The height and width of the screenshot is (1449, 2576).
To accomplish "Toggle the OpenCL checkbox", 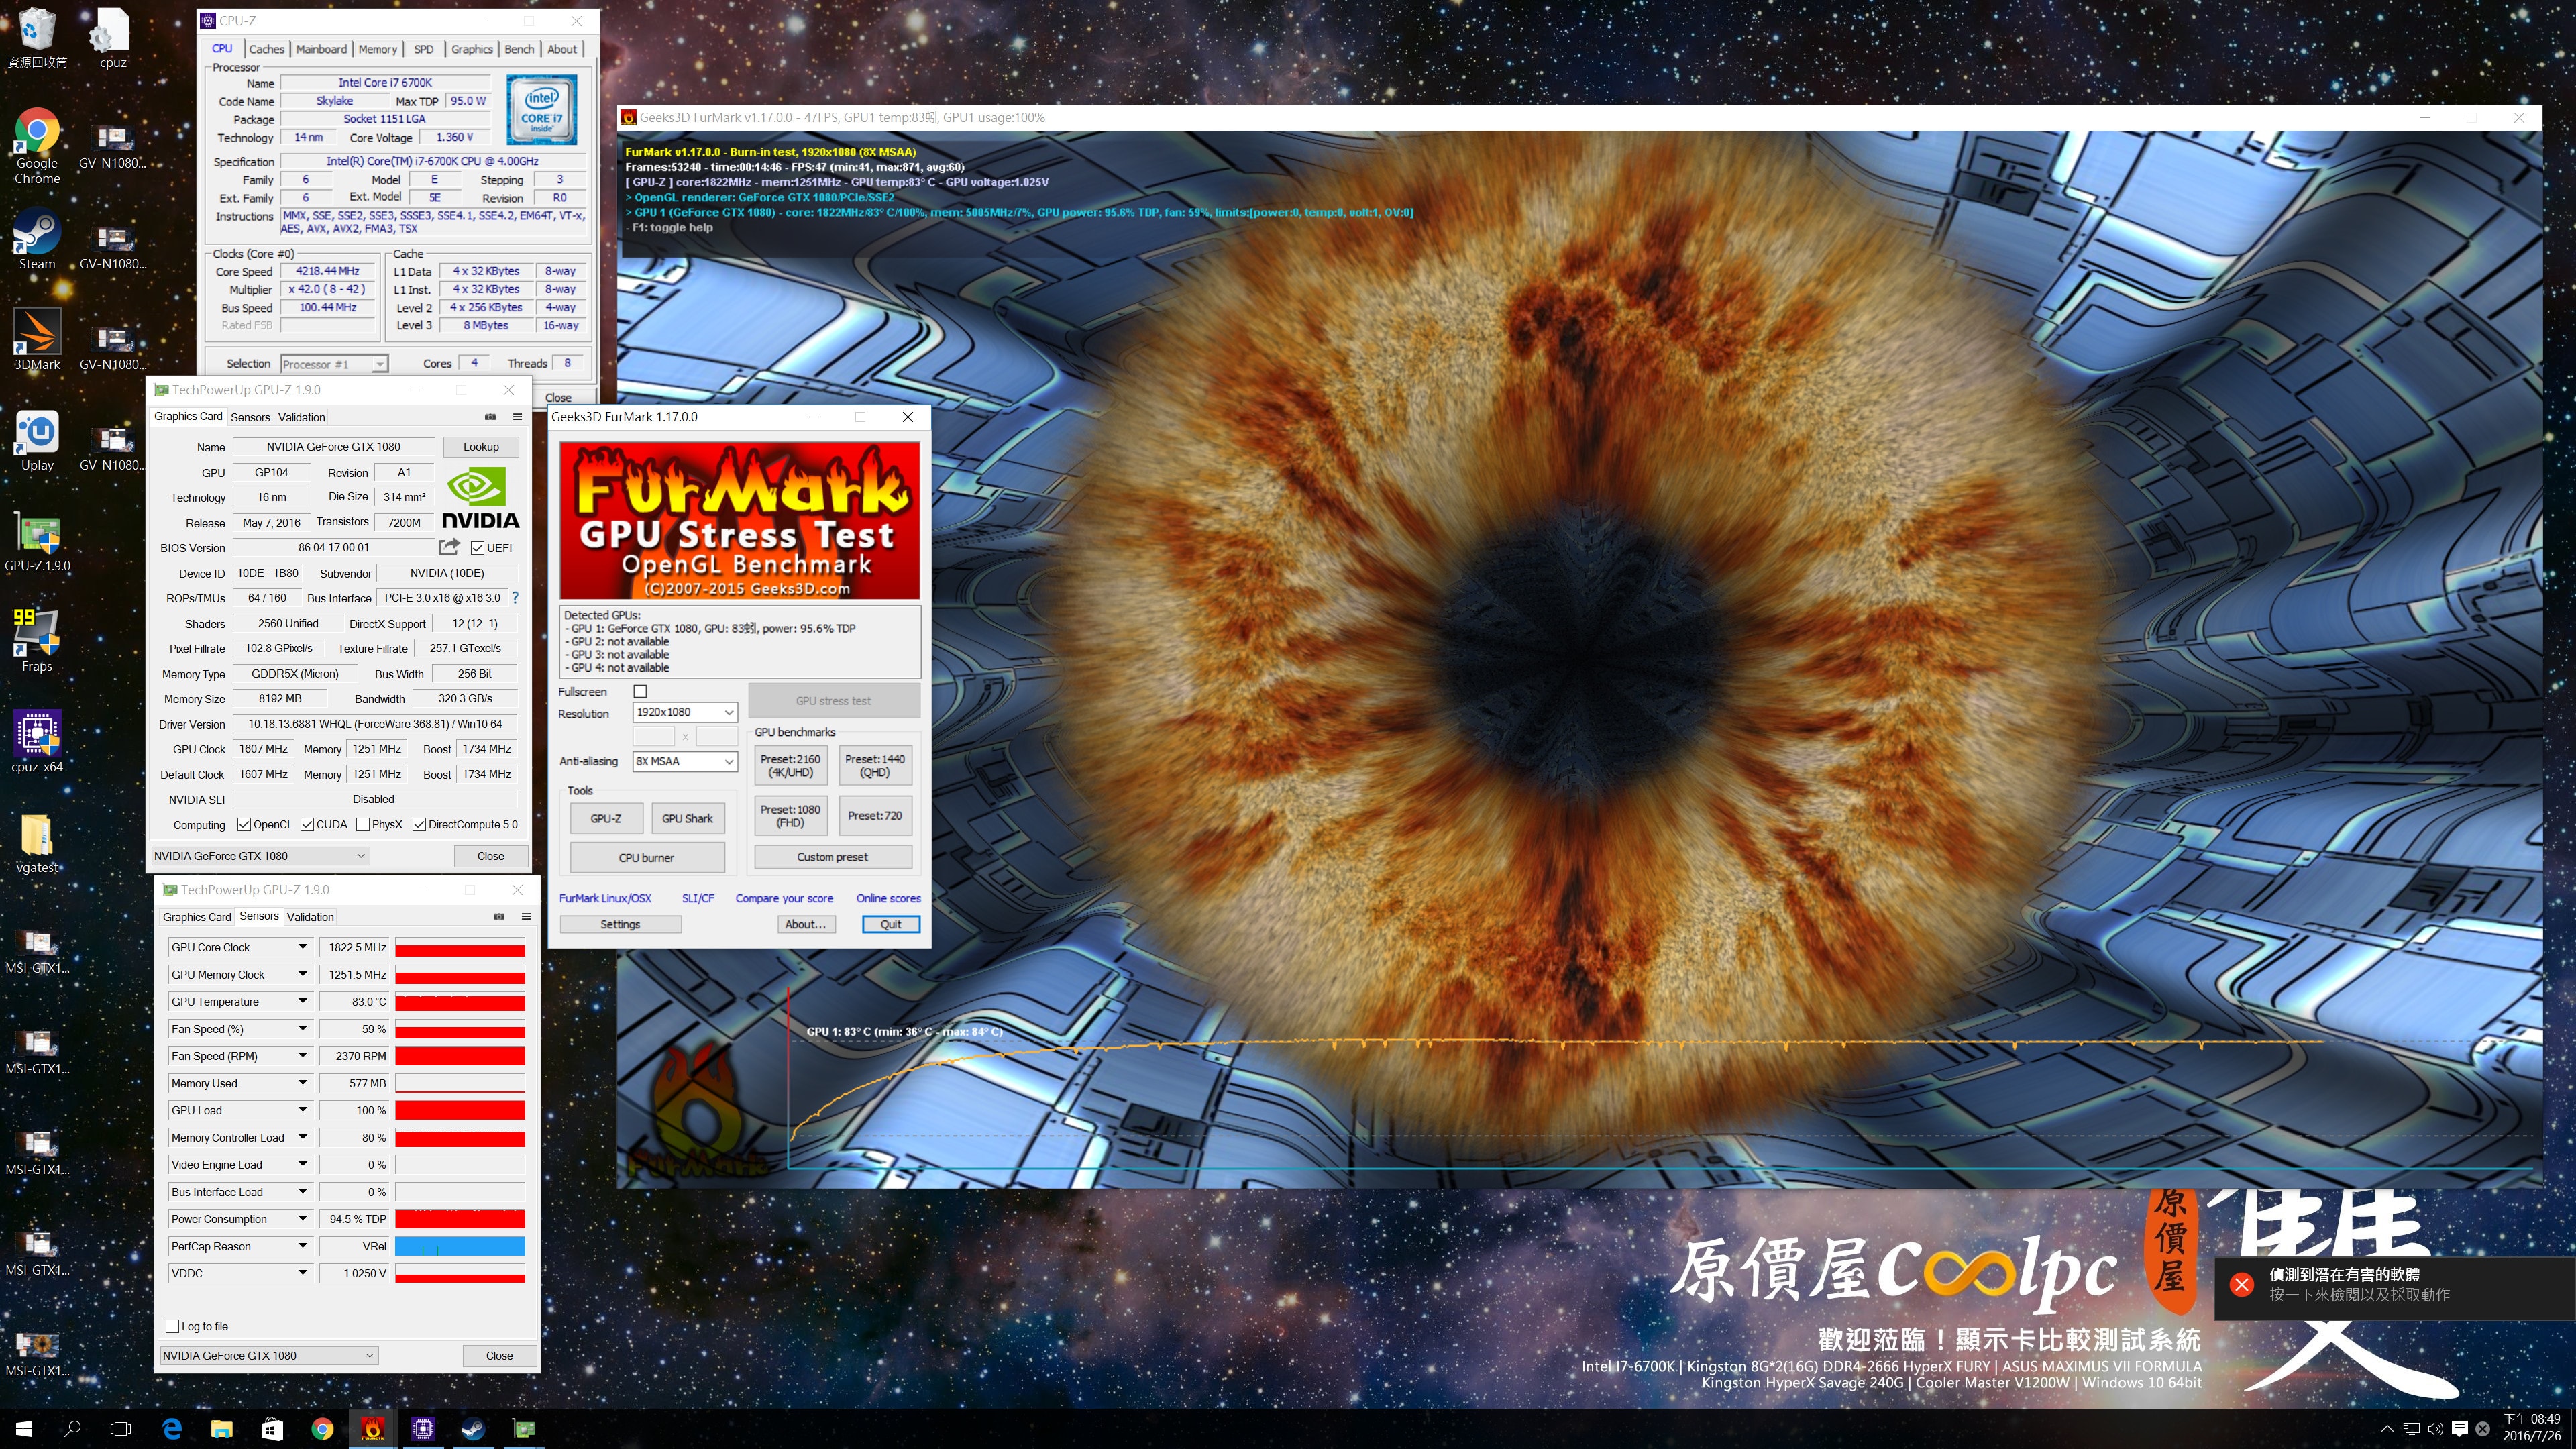I will click(244, 825).
